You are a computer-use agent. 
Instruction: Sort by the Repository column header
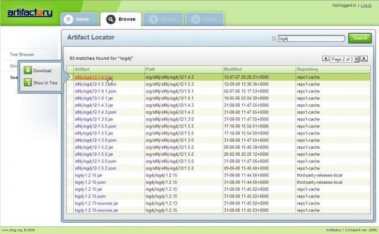307,69
